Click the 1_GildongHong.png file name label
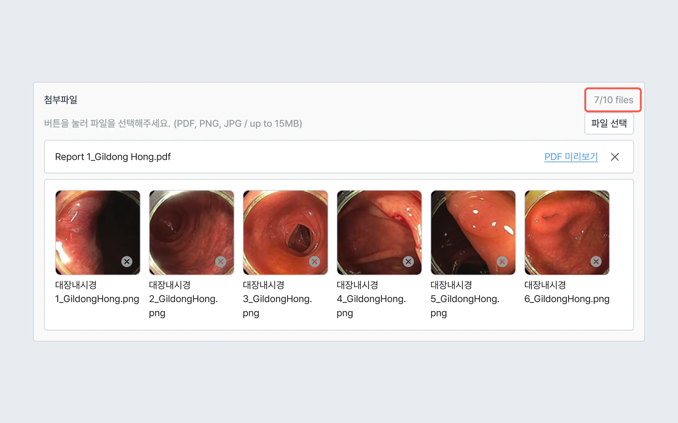Screen dimensions: 678x423 [x=97, y=299]
